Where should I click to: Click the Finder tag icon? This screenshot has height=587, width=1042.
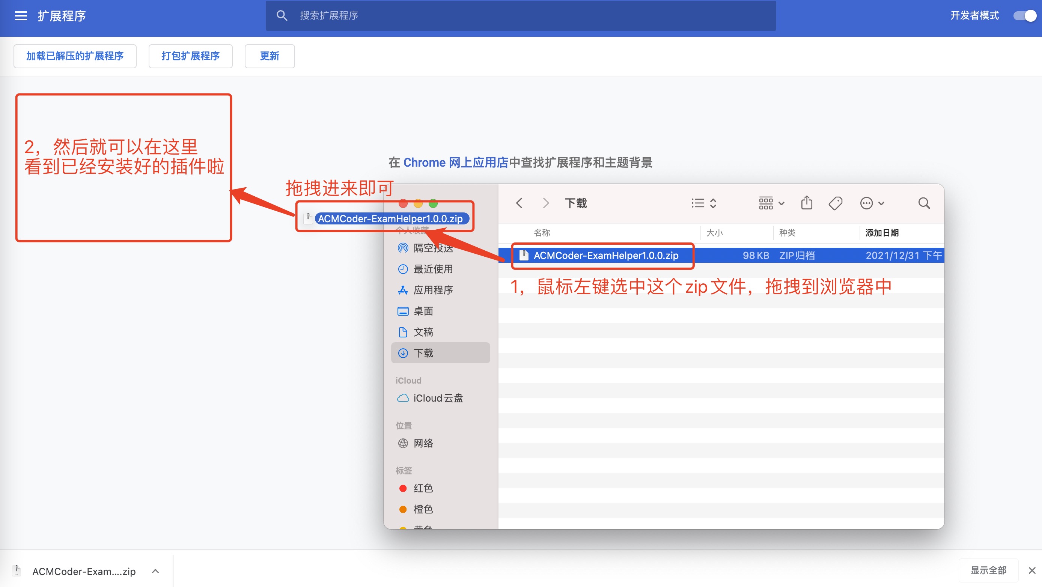pos(835,203)
